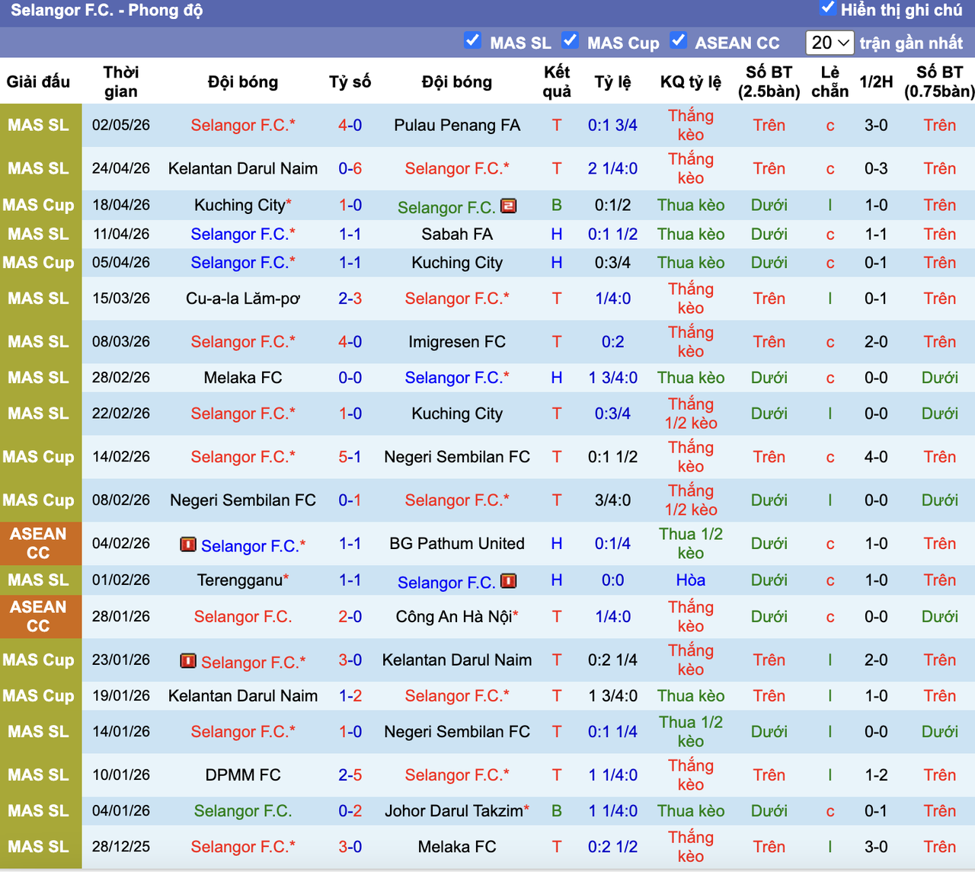Viewport: 975px width, 872px height.
Task: Click the 15/03/26 date cell
Action: click(121, 299)
